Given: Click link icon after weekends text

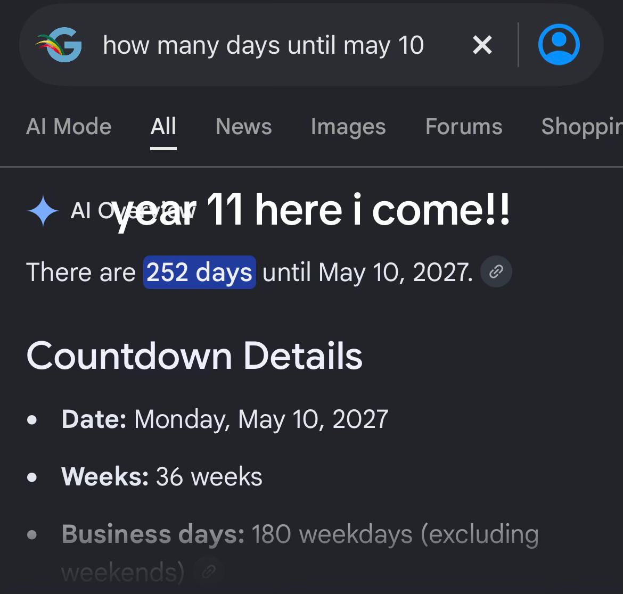Looking at the screenshot, I should (209, 572).
